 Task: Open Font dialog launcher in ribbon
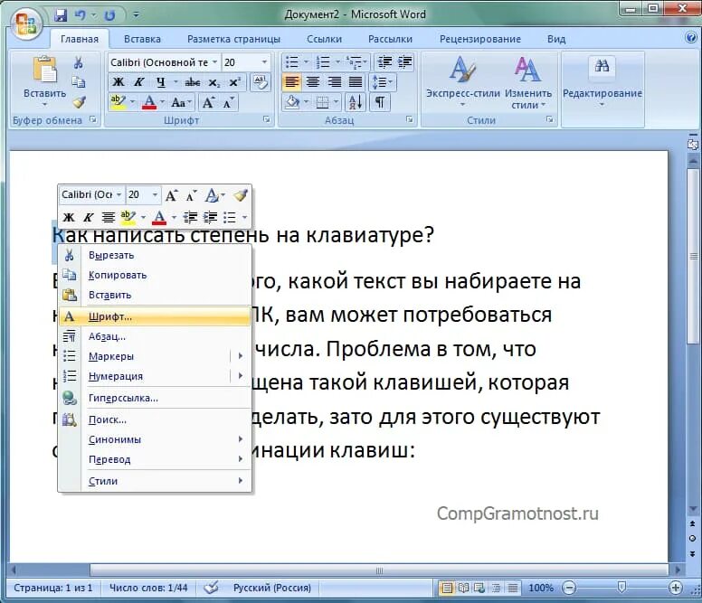267,119
